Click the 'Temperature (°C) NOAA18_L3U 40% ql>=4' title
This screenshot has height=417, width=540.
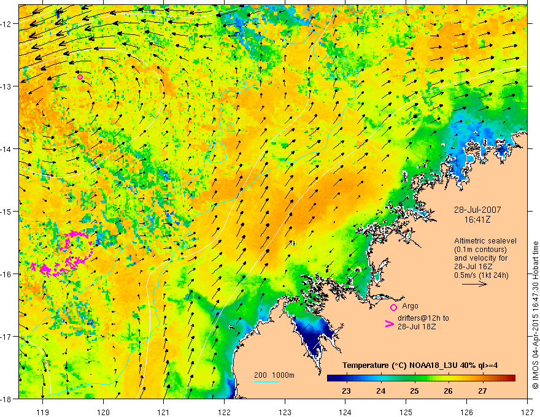420,365
